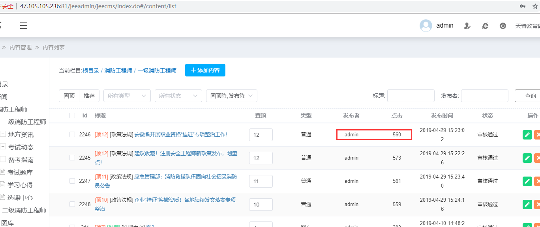The width and height of the screenshot is (540, 227).
Task: Check the checkbox for row 2247
Action: click(x=72, y=181)
